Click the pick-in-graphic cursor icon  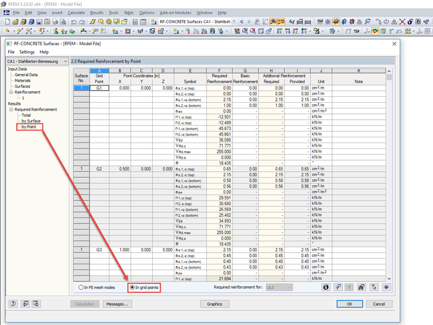coord(374,287)
